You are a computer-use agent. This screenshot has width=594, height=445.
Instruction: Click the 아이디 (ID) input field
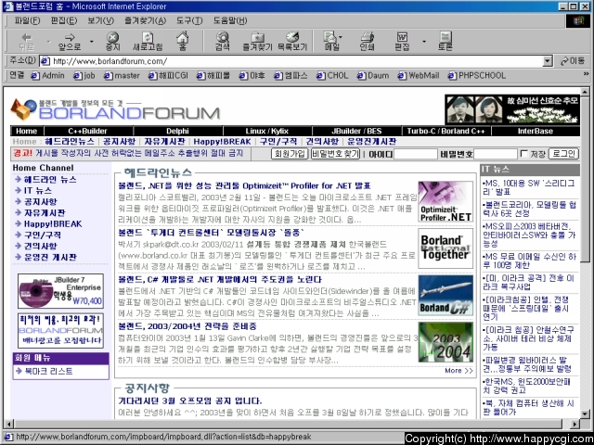[416, 154]
